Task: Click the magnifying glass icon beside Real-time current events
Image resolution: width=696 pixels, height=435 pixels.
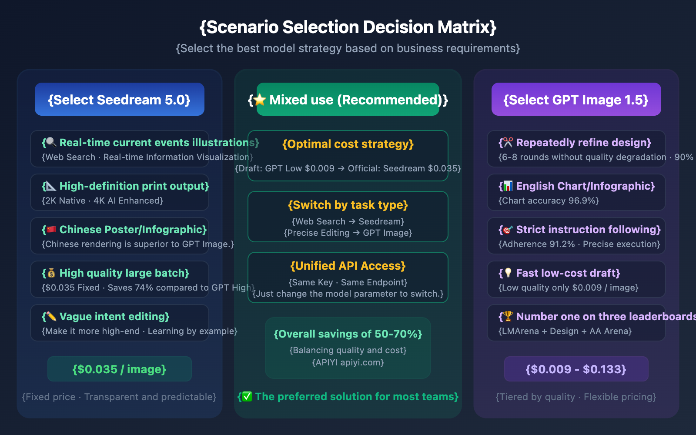Action: [x=51, y=142]
